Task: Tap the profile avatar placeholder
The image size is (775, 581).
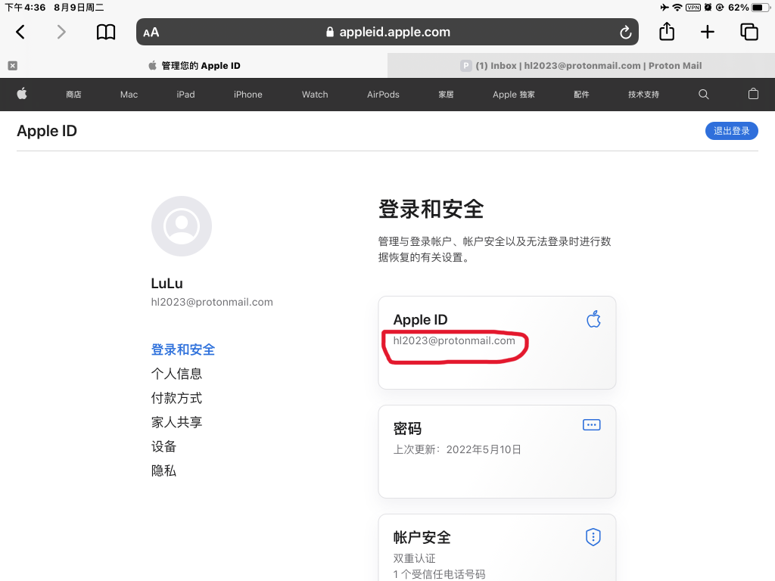Action: (x=182, y=226)
